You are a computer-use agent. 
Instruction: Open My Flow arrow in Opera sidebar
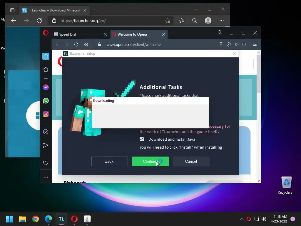[x=46, y=145]
